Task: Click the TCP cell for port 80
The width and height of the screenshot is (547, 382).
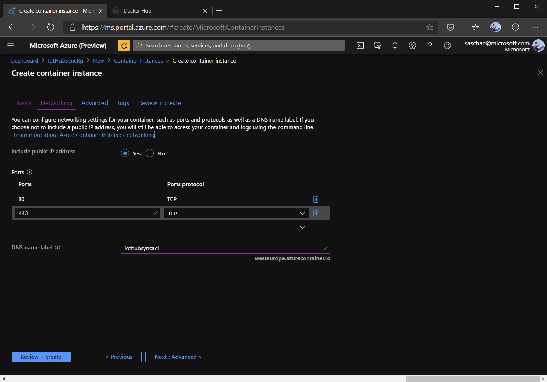Action: 172,199
